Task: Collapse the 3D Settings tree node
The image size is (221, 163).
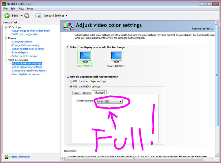Action: pos(6,27)
